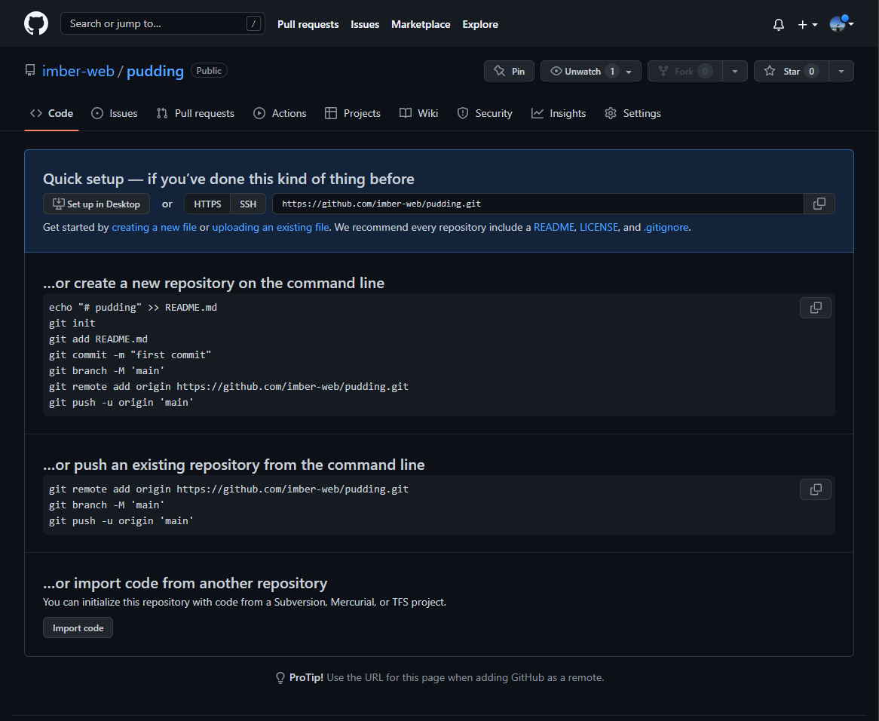
Task: Open the user avatar menu
Action: click(841, 23)
